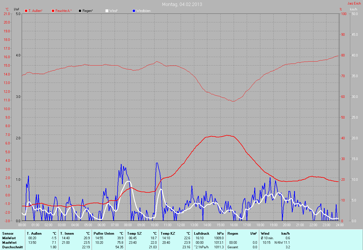Click the 'T. Außen*' legend label
This screenshot has height=250, width=363.
tap(35, 11)
